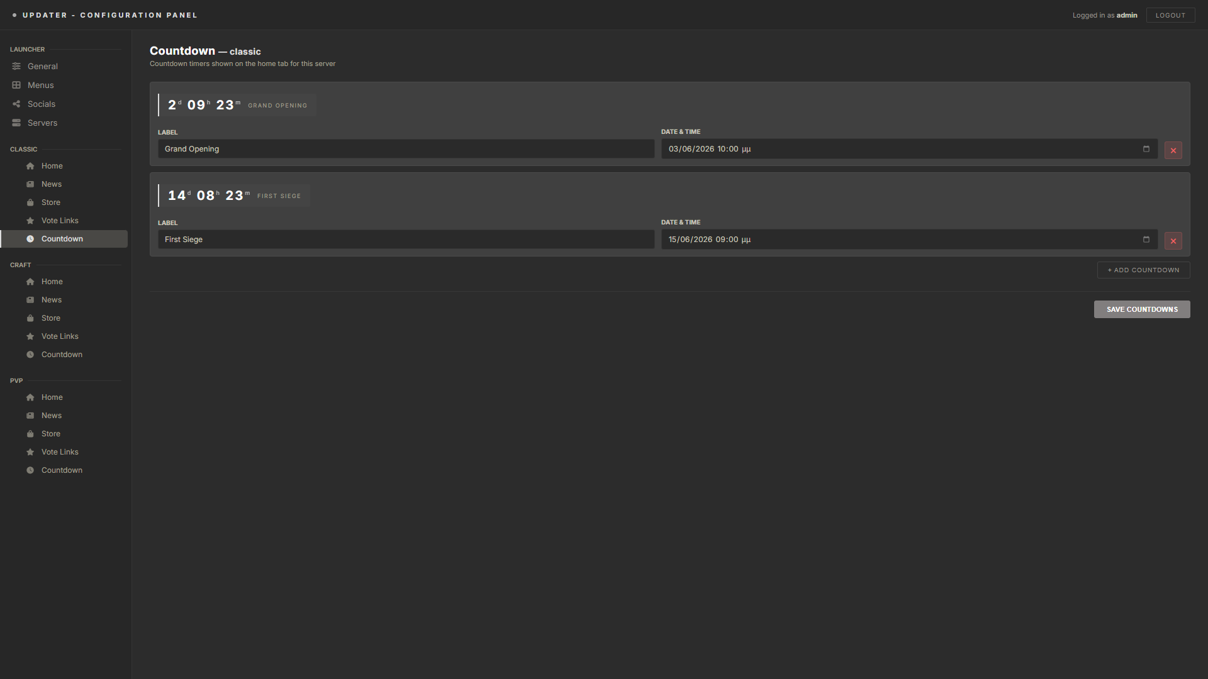Click the Craft Store bag icon

click(x=30, y=318)
